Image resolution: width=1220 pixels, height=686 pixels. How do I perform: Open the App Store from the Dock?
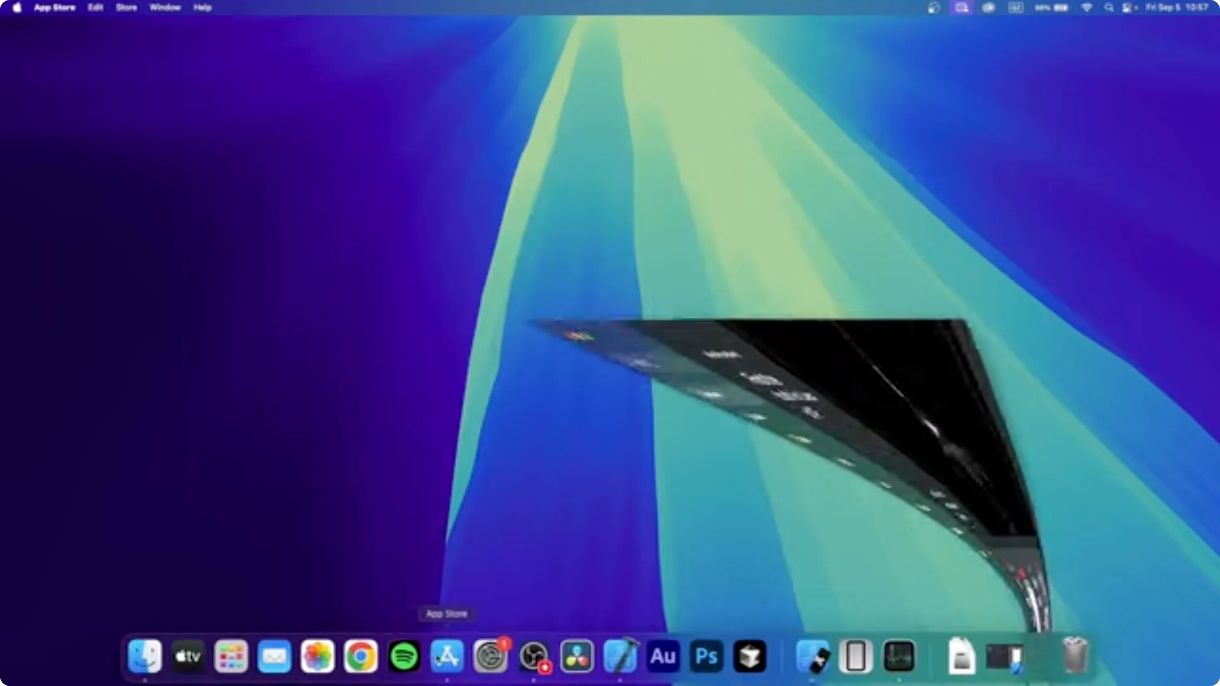(x=446, y=656)
